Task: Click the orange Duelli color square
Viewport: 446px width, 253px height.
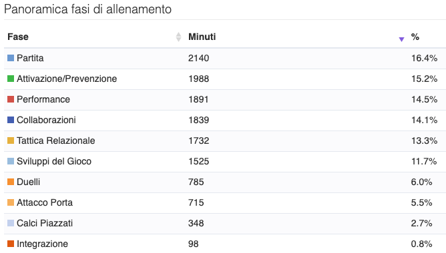Action: tap(11, 182)
